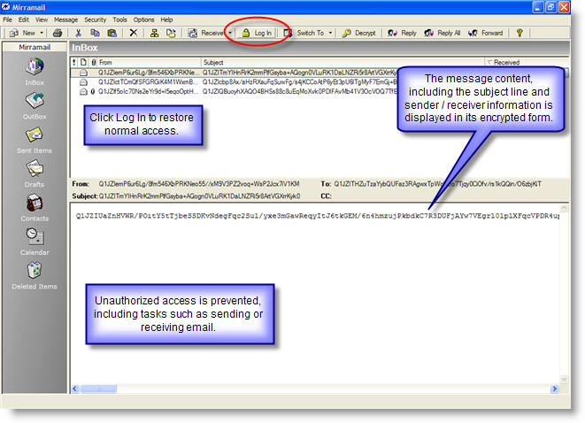Open the Security menu
The image size is (585, 423).
click(95, 19)
